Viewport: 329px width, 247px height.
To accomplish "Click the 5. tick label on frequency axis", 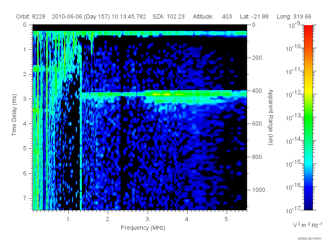I will [227, 219].
